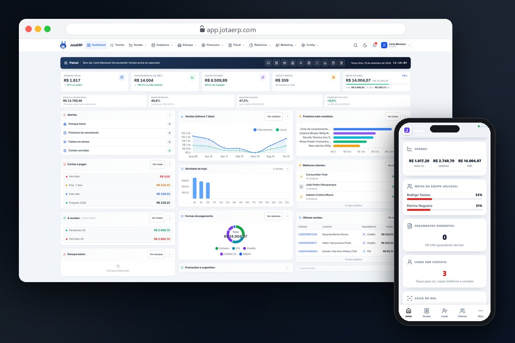Viewport: 515px width, 343px height.
Task: Toggle Lucro series in chart legend
Action: pos(282,129)
